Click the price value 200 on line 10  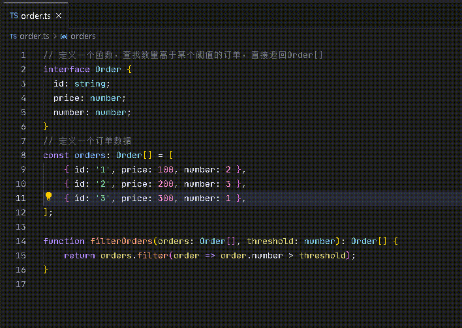pos(166,184)
